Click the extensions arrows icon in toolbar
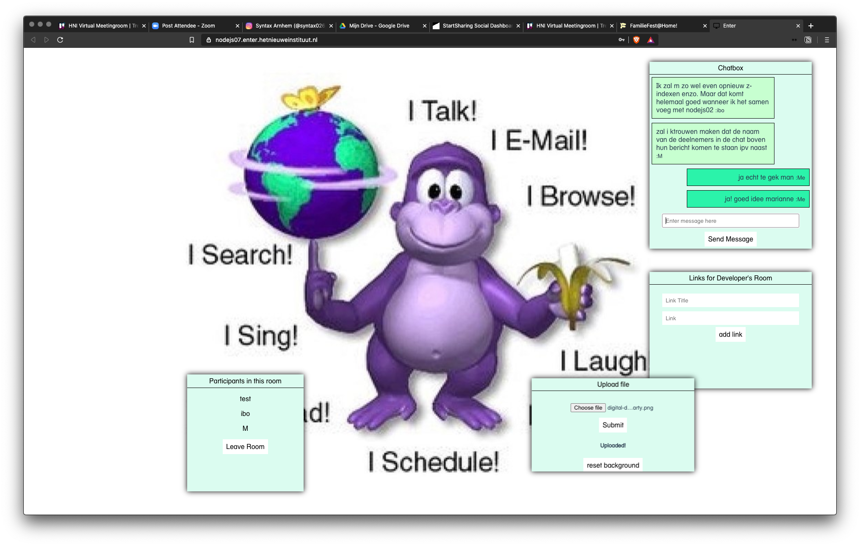 tap(794, 40)
